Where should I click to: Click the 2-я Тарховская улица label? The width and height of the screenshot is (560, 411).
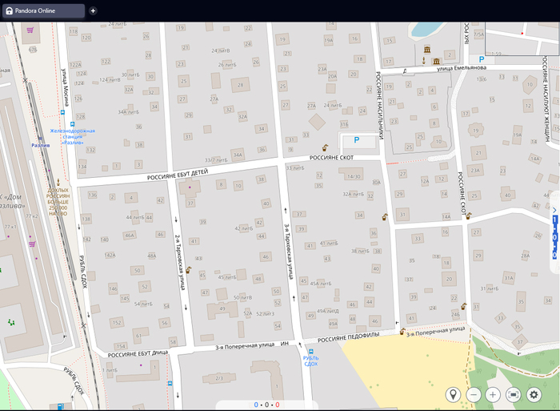coord(180,262)
